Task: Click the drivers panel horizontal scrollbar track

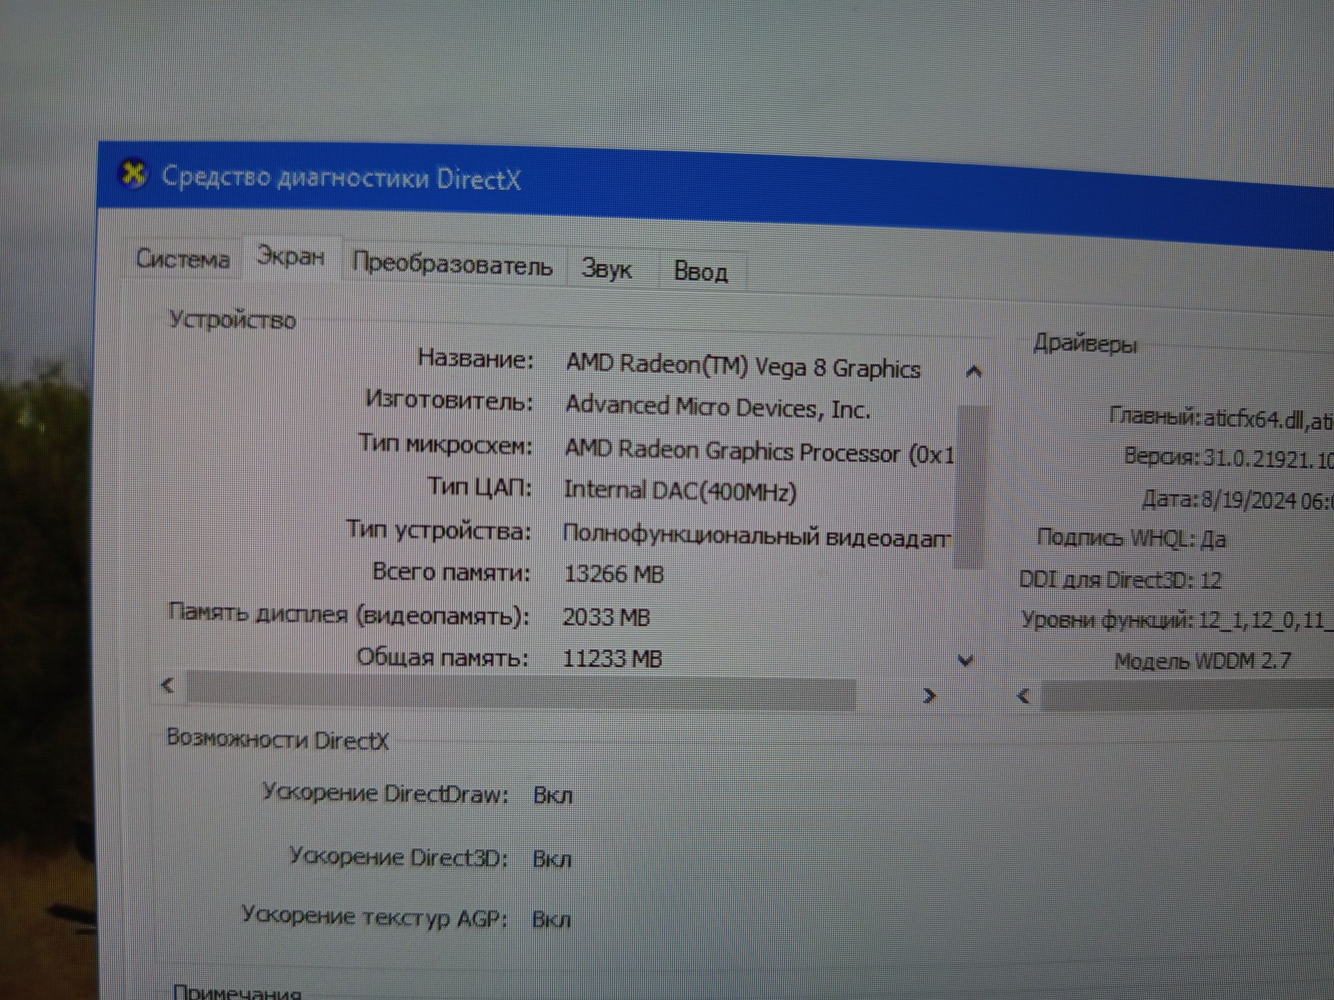Action: [1187, 697]
